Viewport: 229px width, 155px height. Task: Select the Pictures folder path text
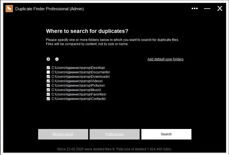pyautogui.click(x=78, y=85)
